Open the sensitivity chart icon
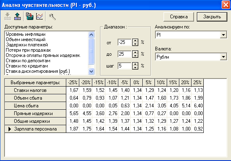Screen dimensions: 231x161 (39, 16)
